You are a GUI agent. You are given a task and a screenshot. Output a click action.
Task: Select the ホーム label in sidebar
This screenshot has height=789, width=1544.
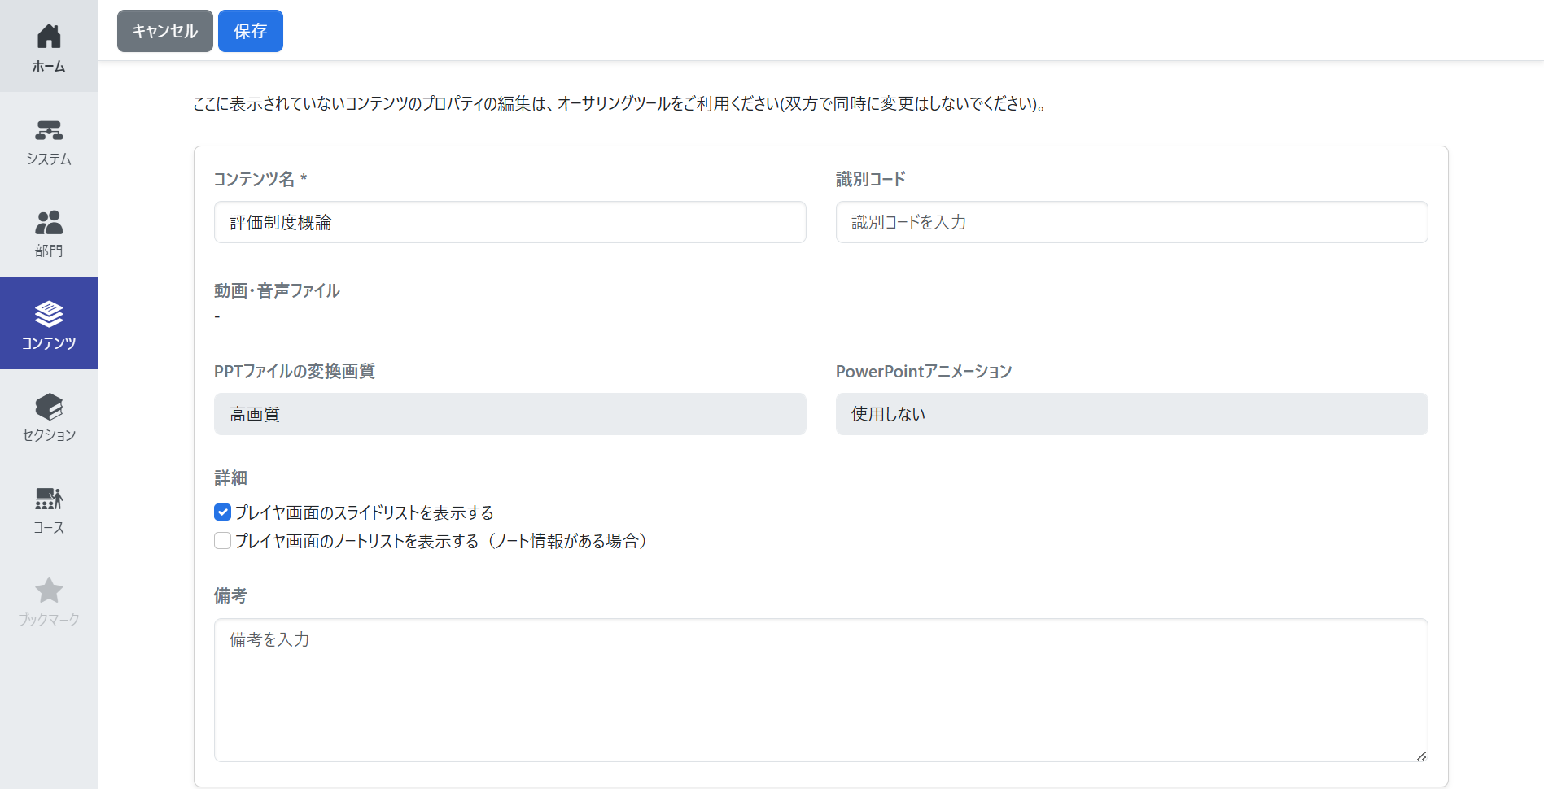(49, 67)
